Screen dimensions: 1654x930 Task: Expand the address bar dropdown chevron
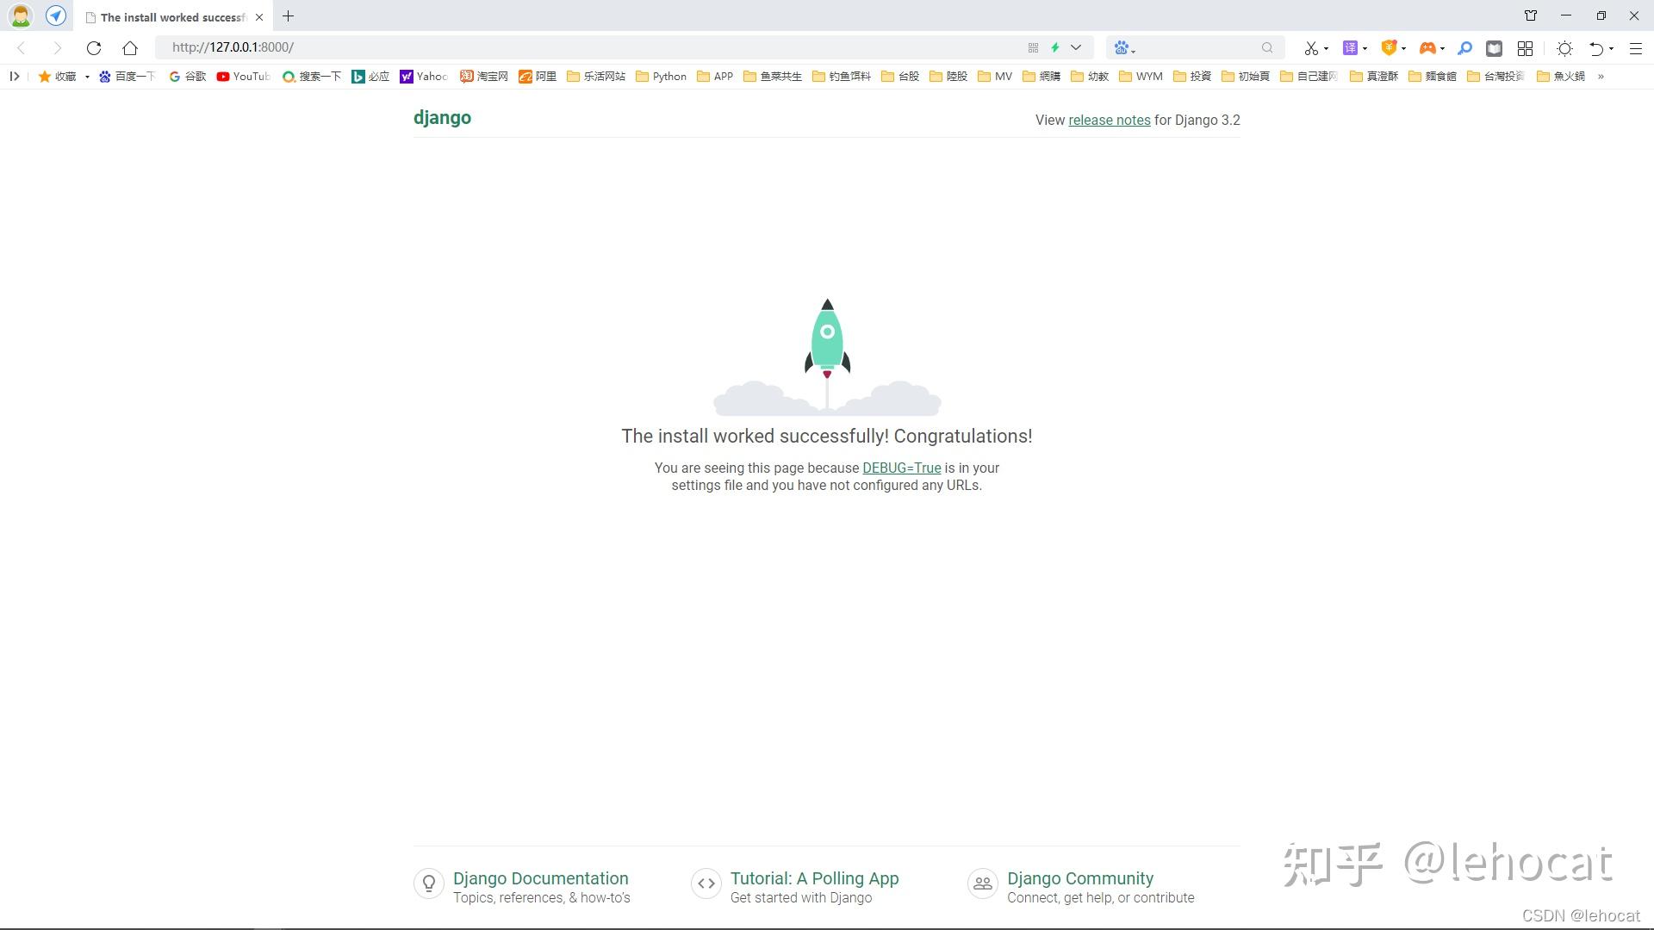click(1076, 47)
